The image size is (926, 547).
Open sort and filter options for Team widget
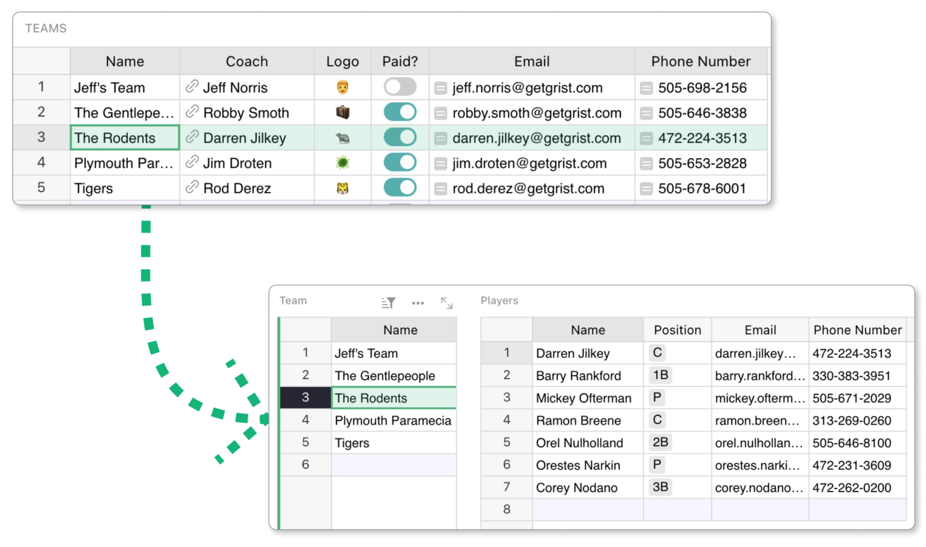tap(388, 303)
